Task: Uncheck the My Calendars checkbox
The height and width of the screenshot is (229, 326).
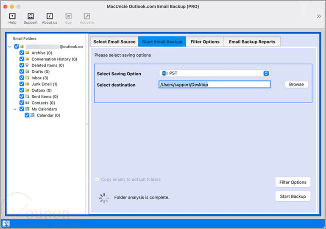Action: (x=22, y=109)
